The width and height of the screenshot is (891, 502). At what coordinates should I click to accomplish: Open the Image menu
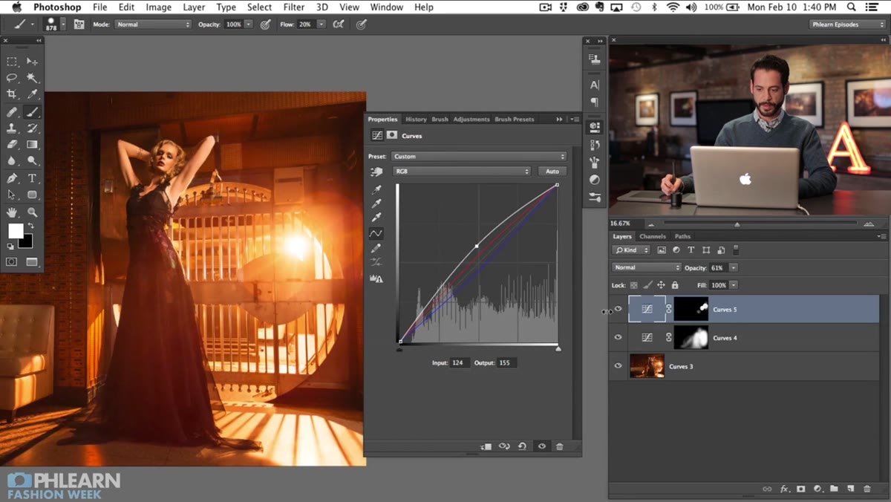coord(158,7)
